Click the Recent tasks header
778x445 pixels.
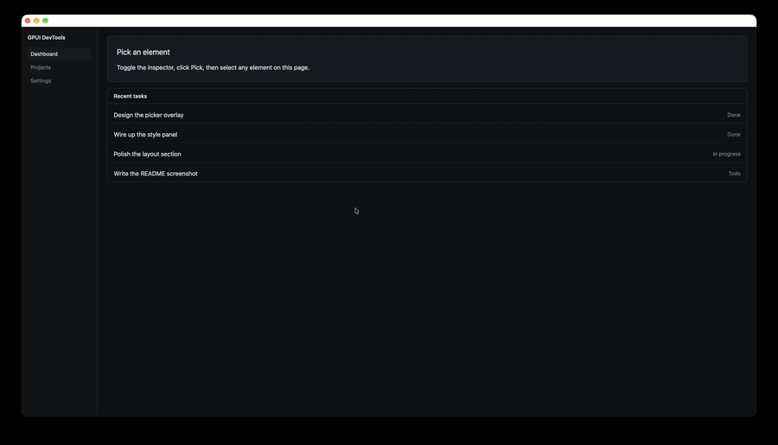click(x=130, y=96)
